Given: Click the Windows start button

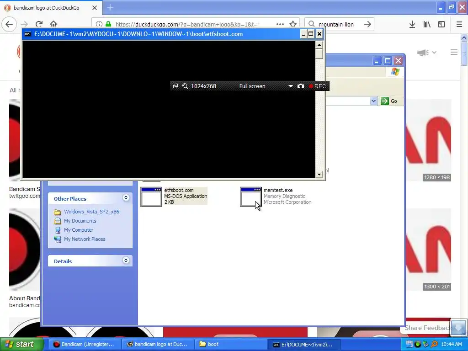Looking at the screenshot, I should pyautogui.click(x=22, y=344).
